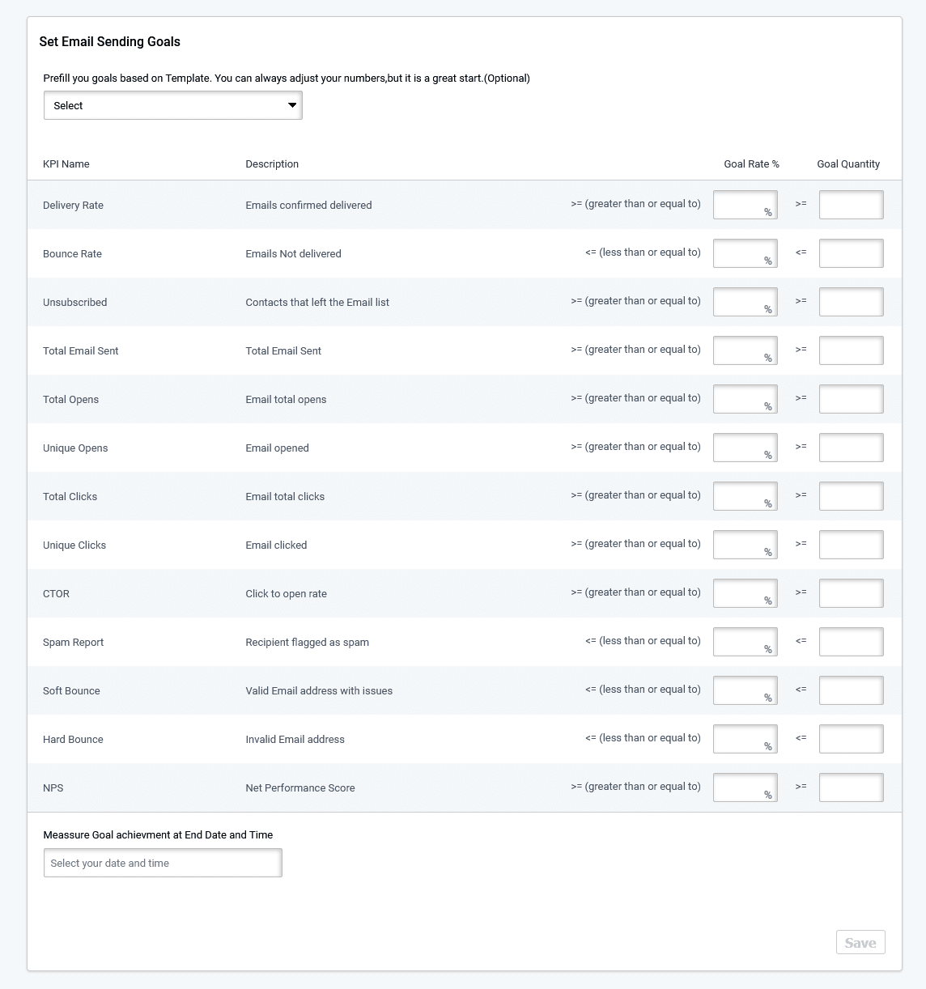Image resolution: width=926 pixels, height=989 pixels.
Task: Click the CTOR goal quantity field
Action: 851,592
